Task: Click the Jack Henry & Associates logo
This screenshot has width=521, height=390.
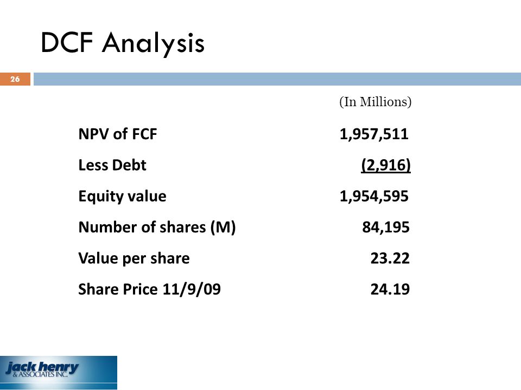Action: click(59, 373)
